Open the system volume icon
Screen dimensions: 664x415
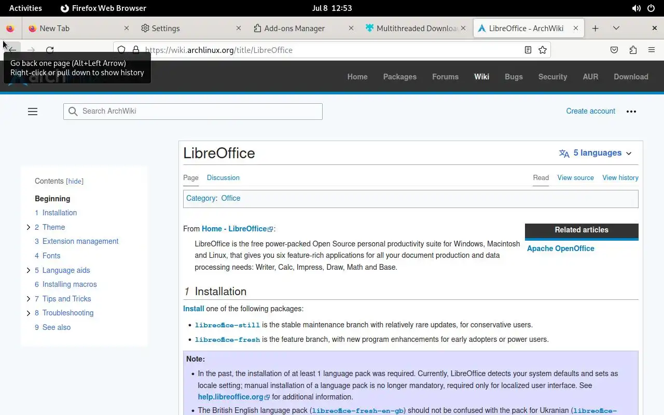pos(637,8)
